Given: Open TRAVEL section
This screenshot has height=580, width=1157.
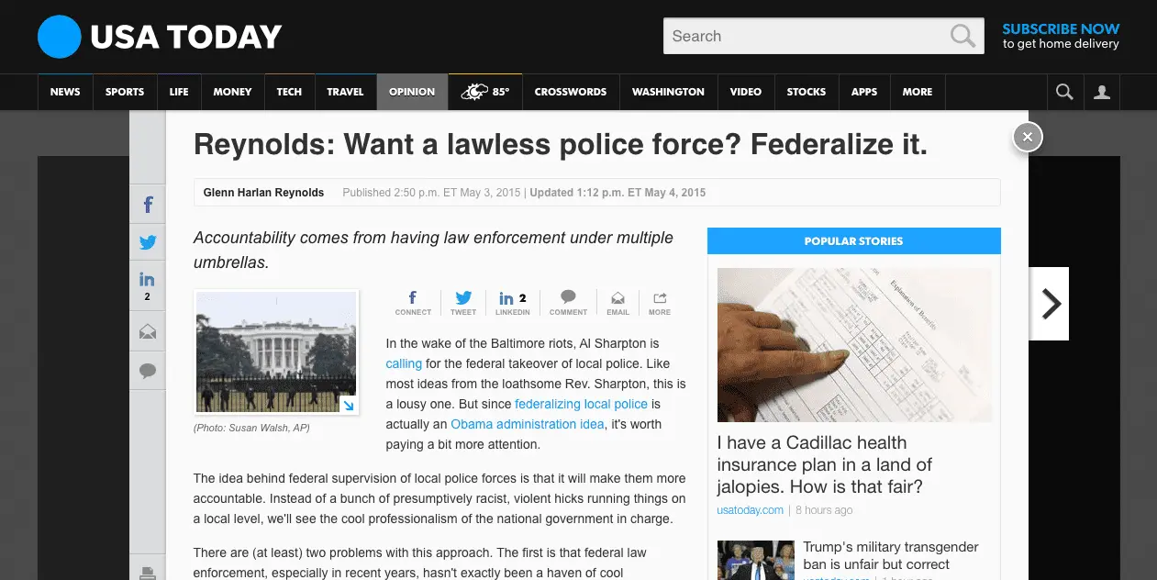Looking at the screenshot, I should pos(345,92).
